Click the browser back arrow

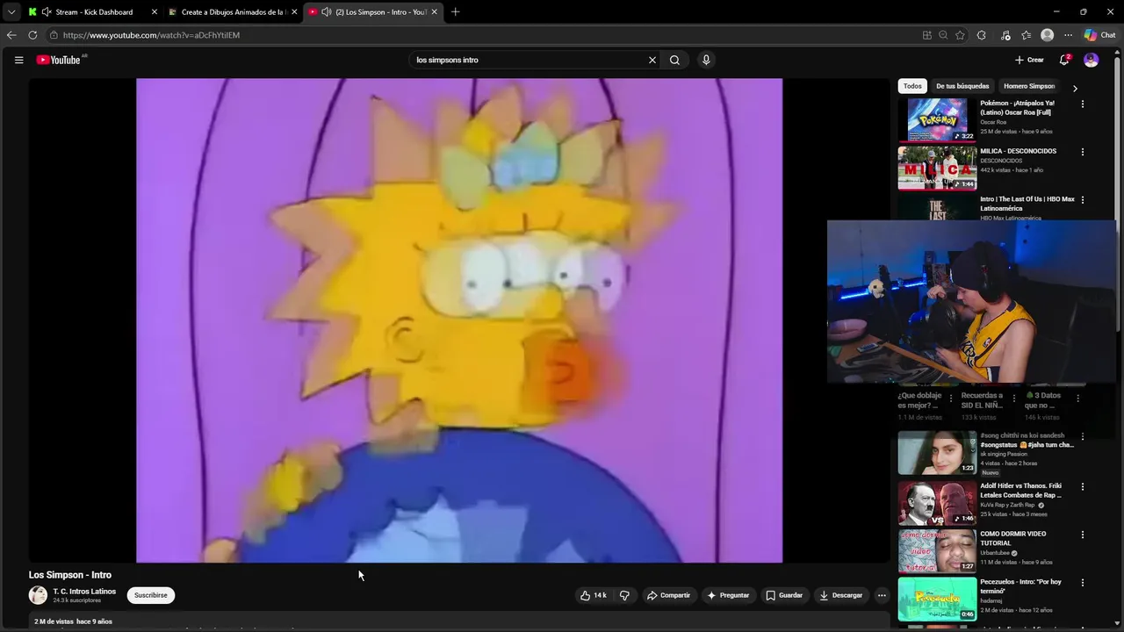pos(11,35)
